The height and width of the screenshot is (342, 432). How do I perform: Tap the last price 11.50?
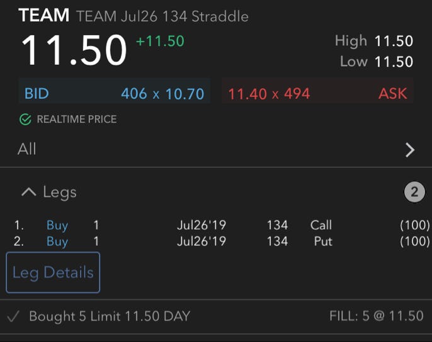coord(74,50)
